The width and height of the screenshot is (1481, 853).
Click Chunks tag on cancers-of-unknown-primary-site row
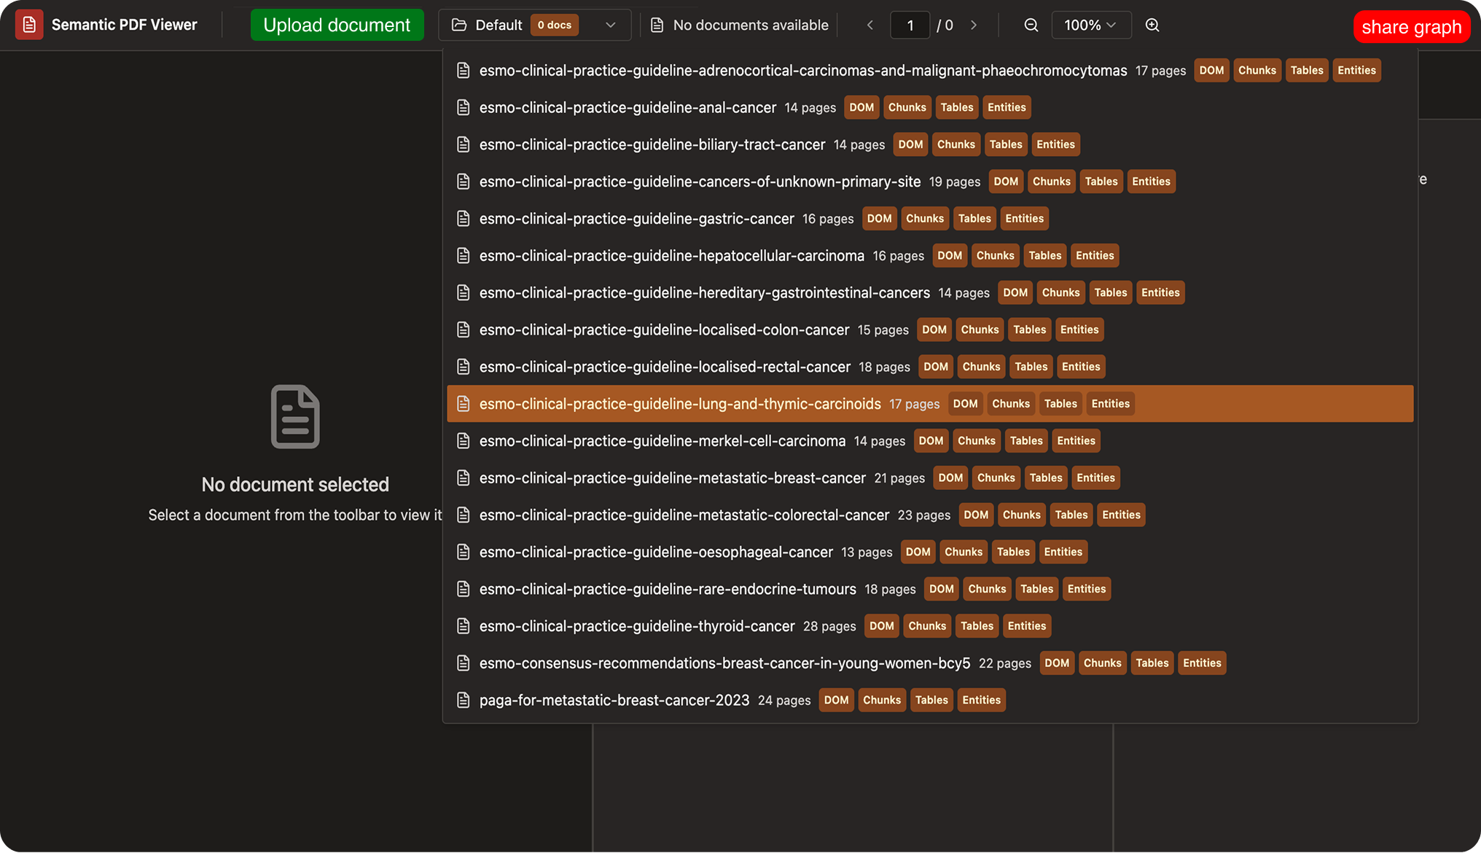point(1052,182)
